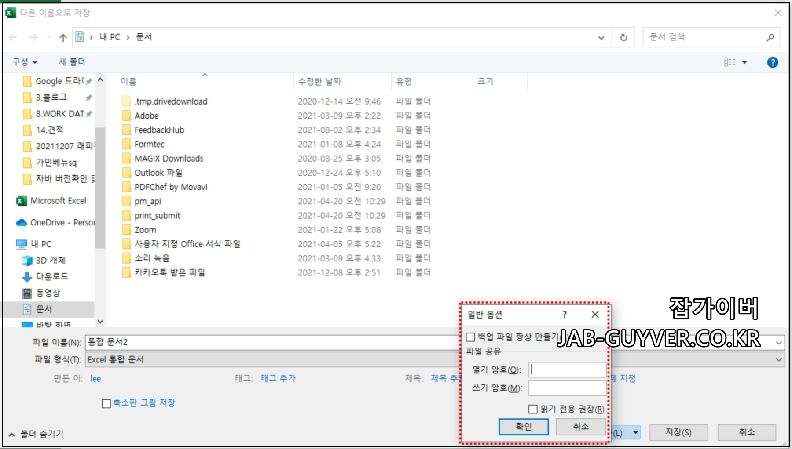Select print_submit folder
Viewport: 792px width, 449px height.
pos(151,215)
